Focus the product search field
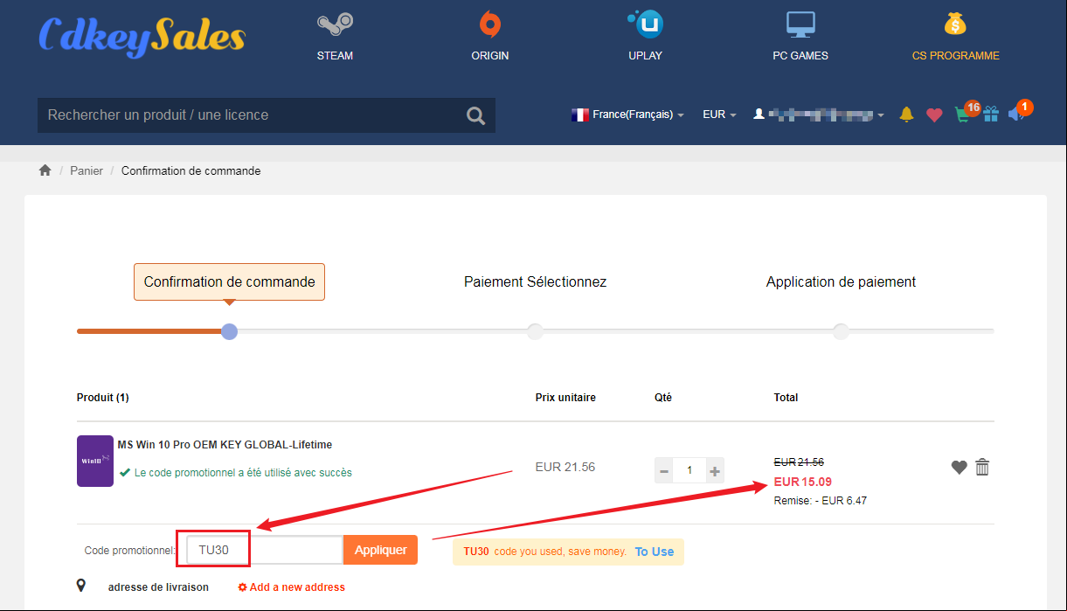The height and width of the screenshot is (611, 1067). (x=251, y=115)
